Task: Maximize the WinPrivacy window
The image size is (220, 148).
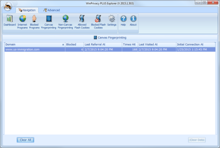Action: pos(204,2)
